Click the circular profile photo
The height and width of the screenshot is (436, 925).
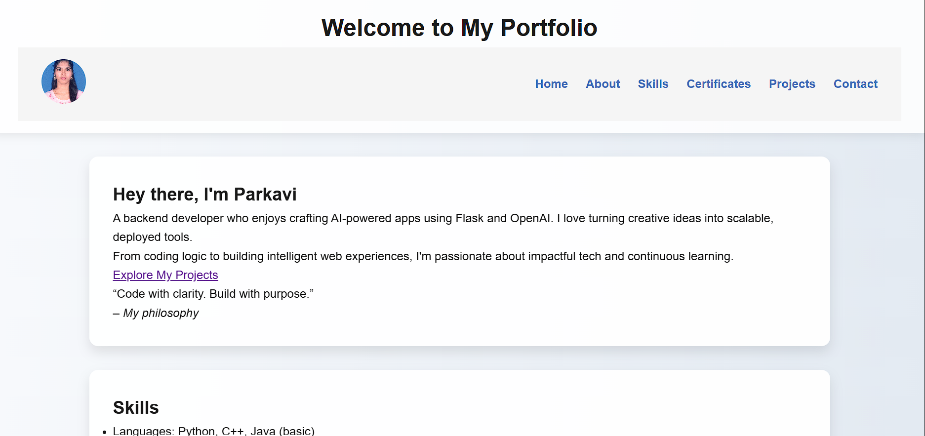64,81
